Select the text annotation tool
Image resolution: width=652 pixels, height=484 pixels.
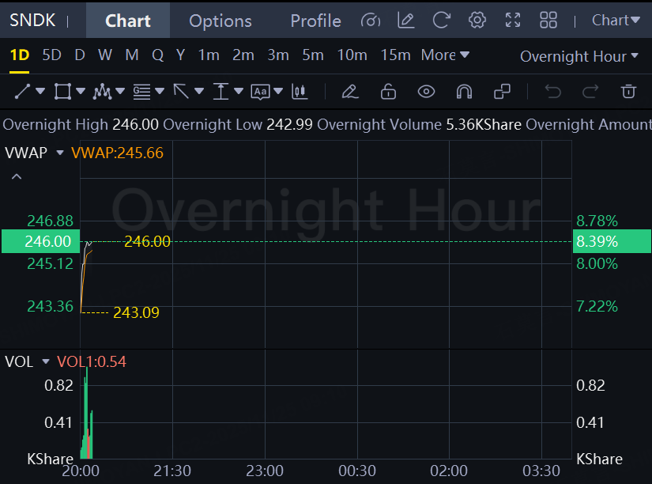click(x=260, y=92)
